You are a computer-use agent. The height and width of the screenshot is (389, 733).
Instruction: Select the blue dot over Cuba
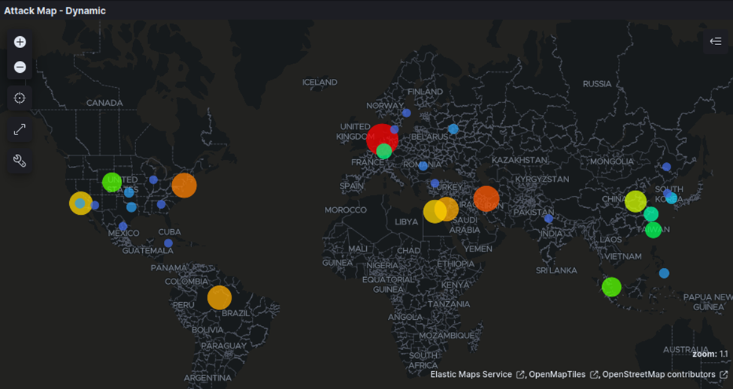pos(168,243)
